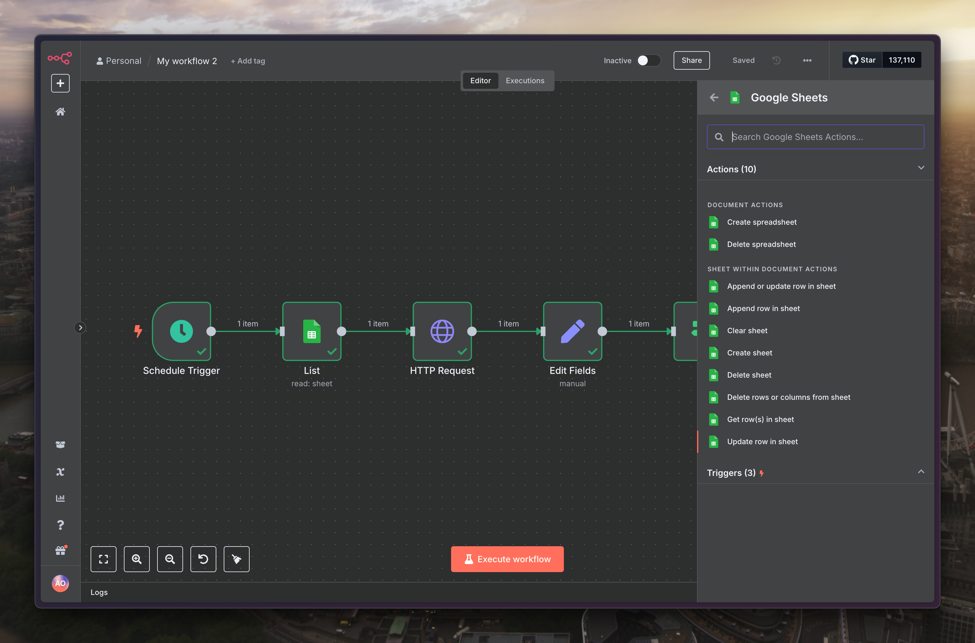Select the HTTP Request node

(442, 331)
